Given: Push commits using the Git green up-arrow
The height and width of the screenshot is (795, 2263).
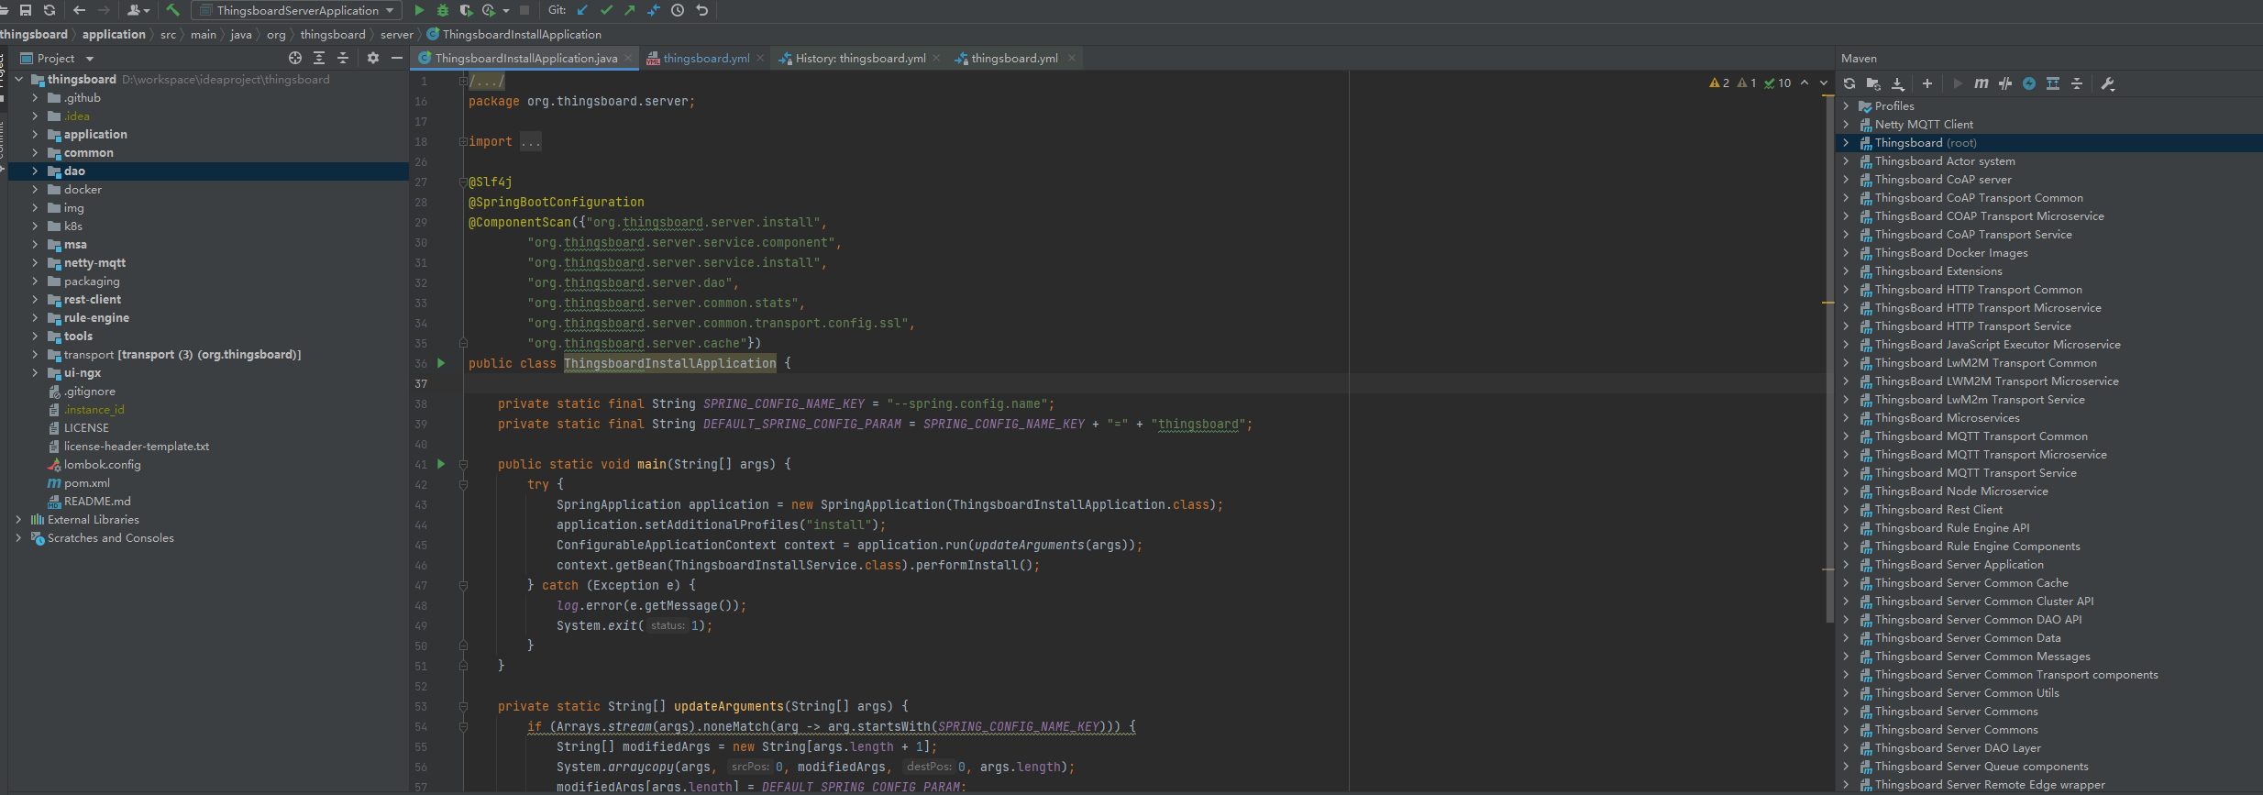Looking at the screenshot, I should pos(630,10).
